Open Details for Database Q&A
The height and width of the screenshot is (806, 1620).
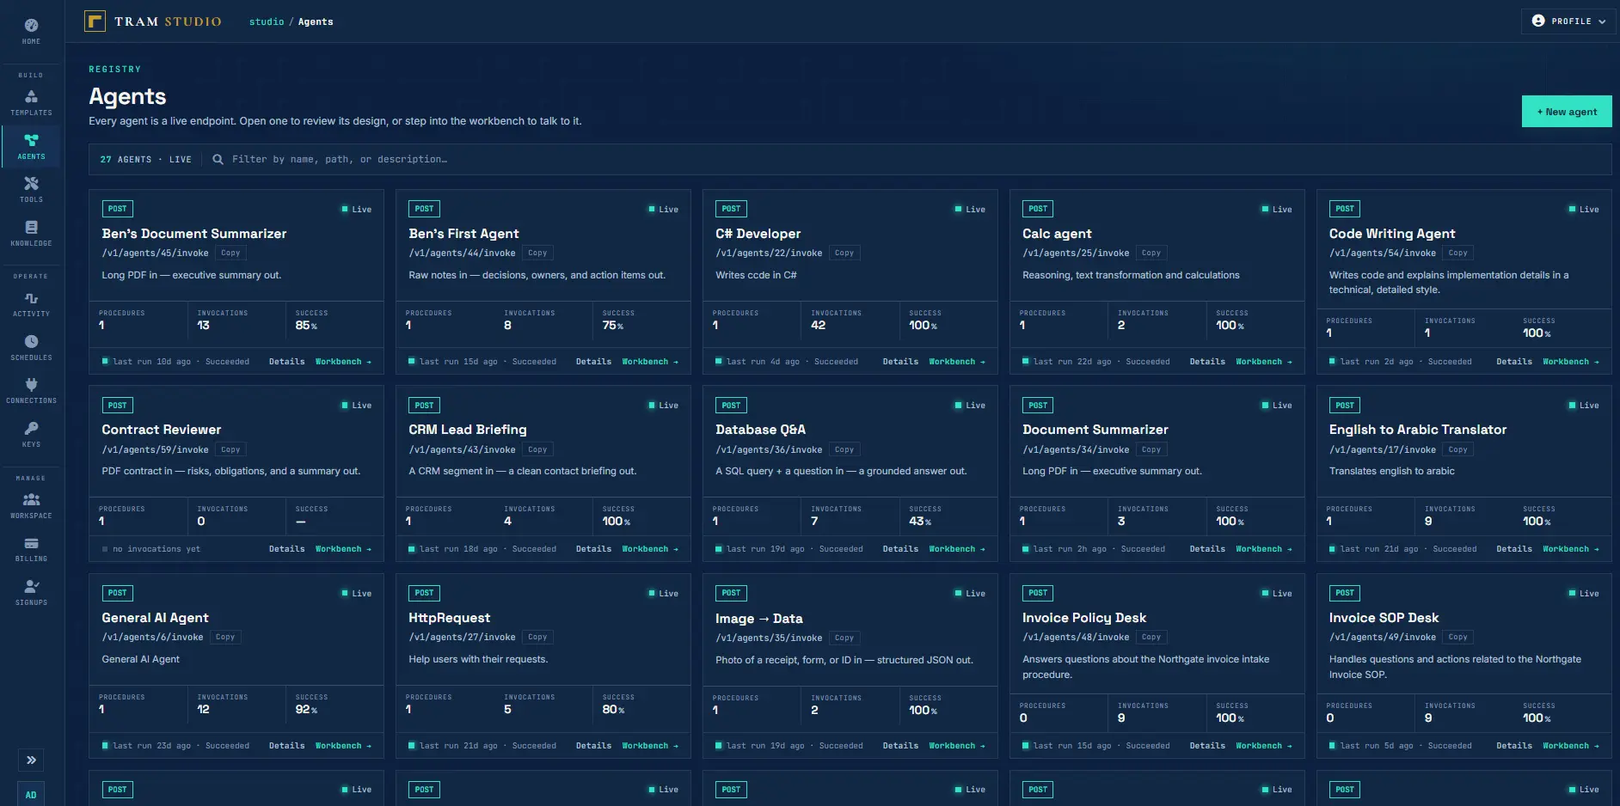click(900, 549)
